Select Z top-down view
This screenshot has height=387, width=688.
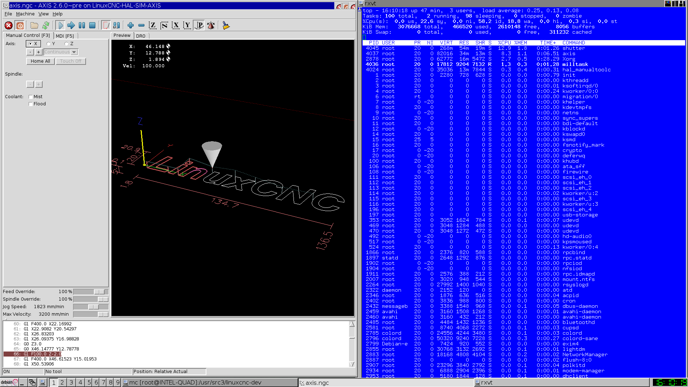point(153,25)
